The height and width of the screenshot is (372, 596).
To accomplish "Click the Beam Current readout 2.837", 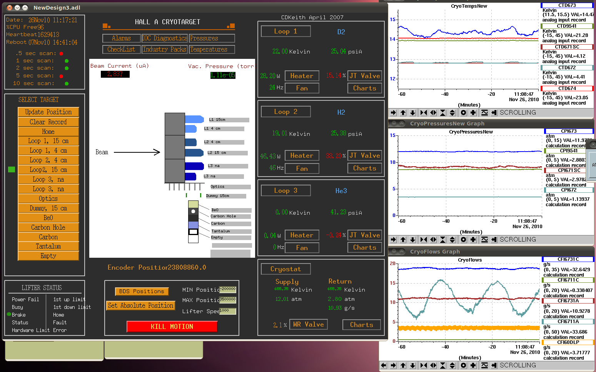I will coord(115,74).
